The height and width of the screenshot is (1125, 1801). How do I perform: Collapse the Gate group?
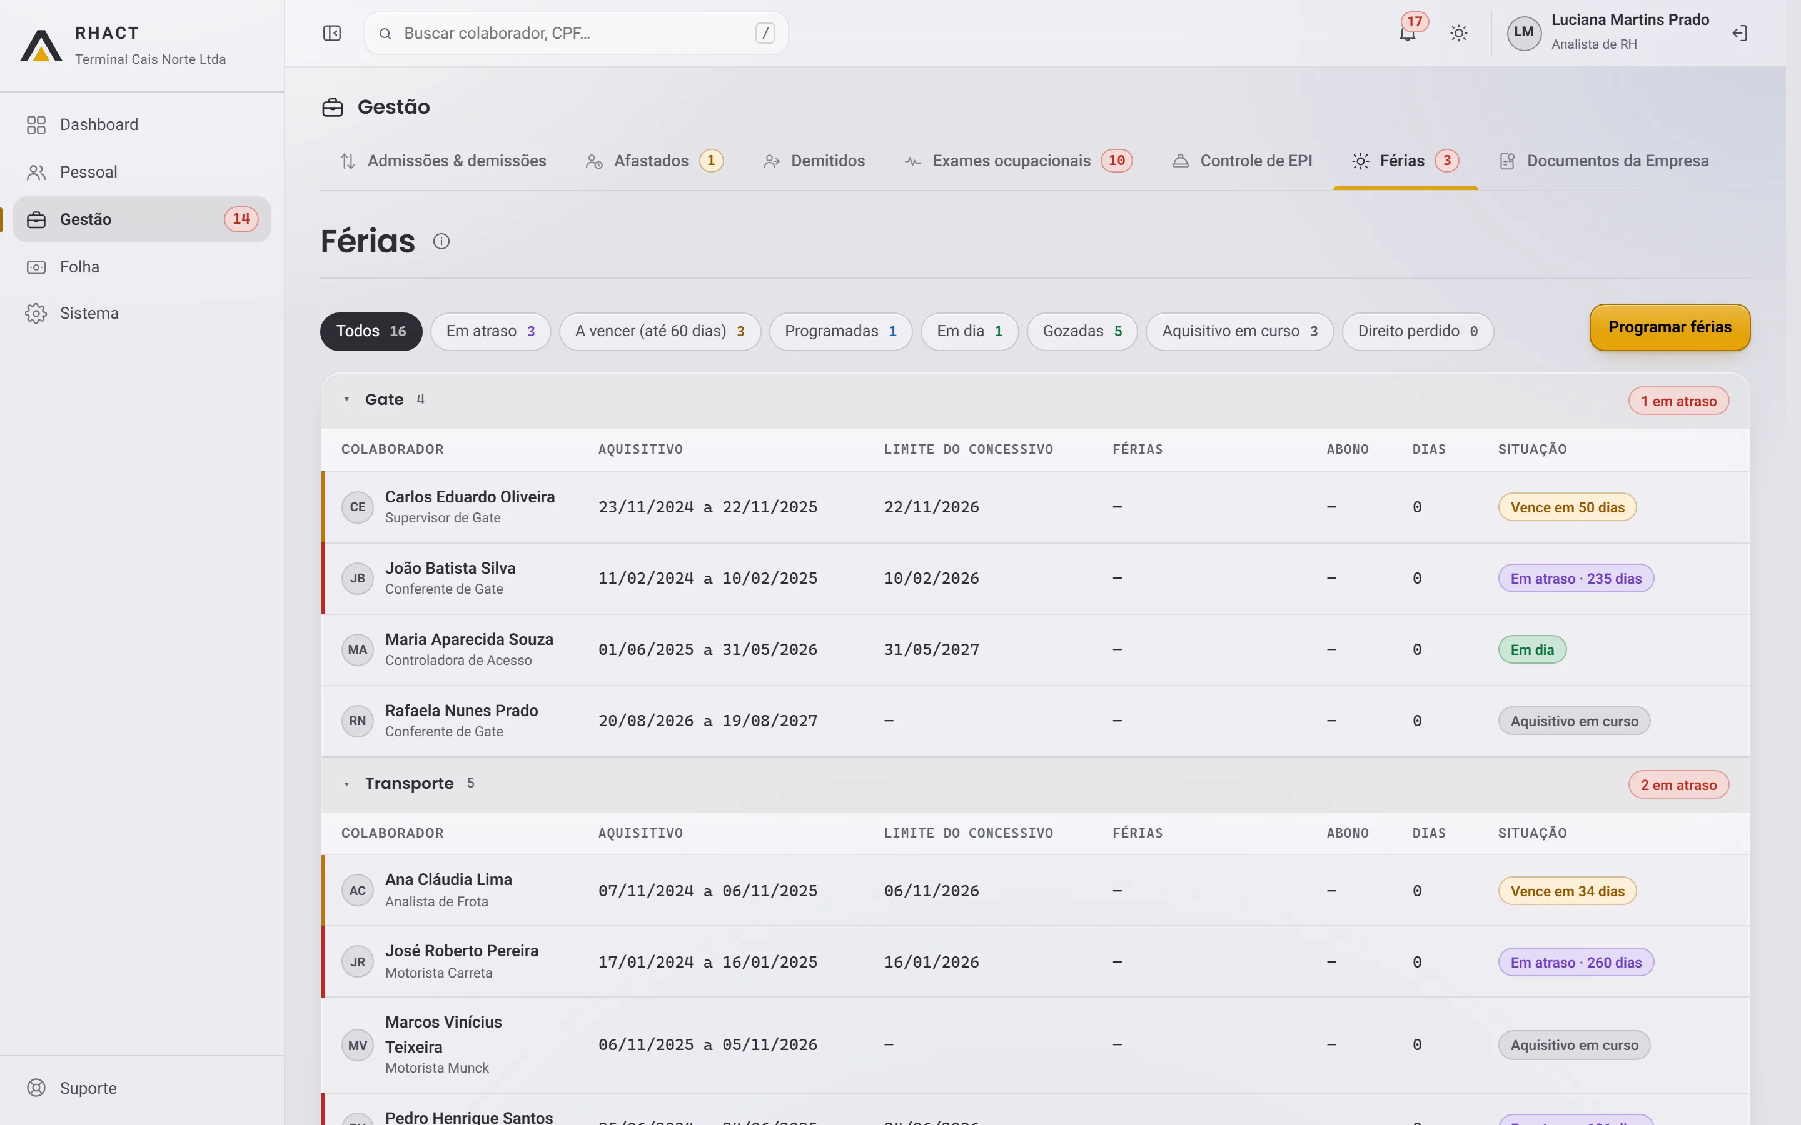[346, 399]
